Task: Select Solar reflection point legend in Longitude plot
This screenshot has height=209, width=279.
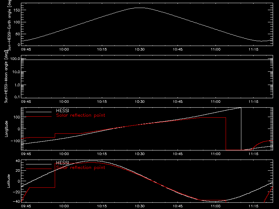Action: (x=81, y=115)
